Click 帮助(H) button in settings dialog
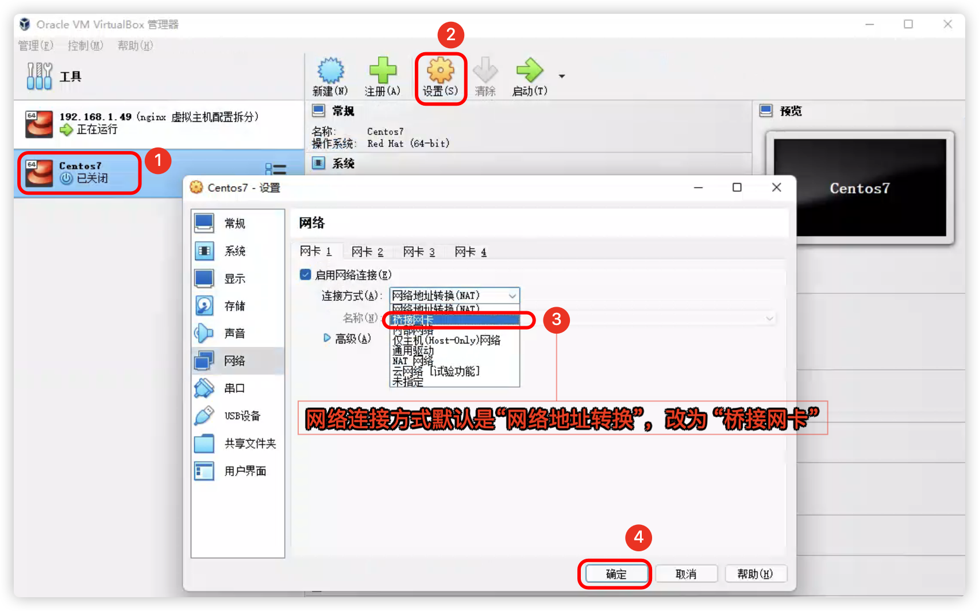The height and width of the screenshot is (611, 979). (756, 574)
